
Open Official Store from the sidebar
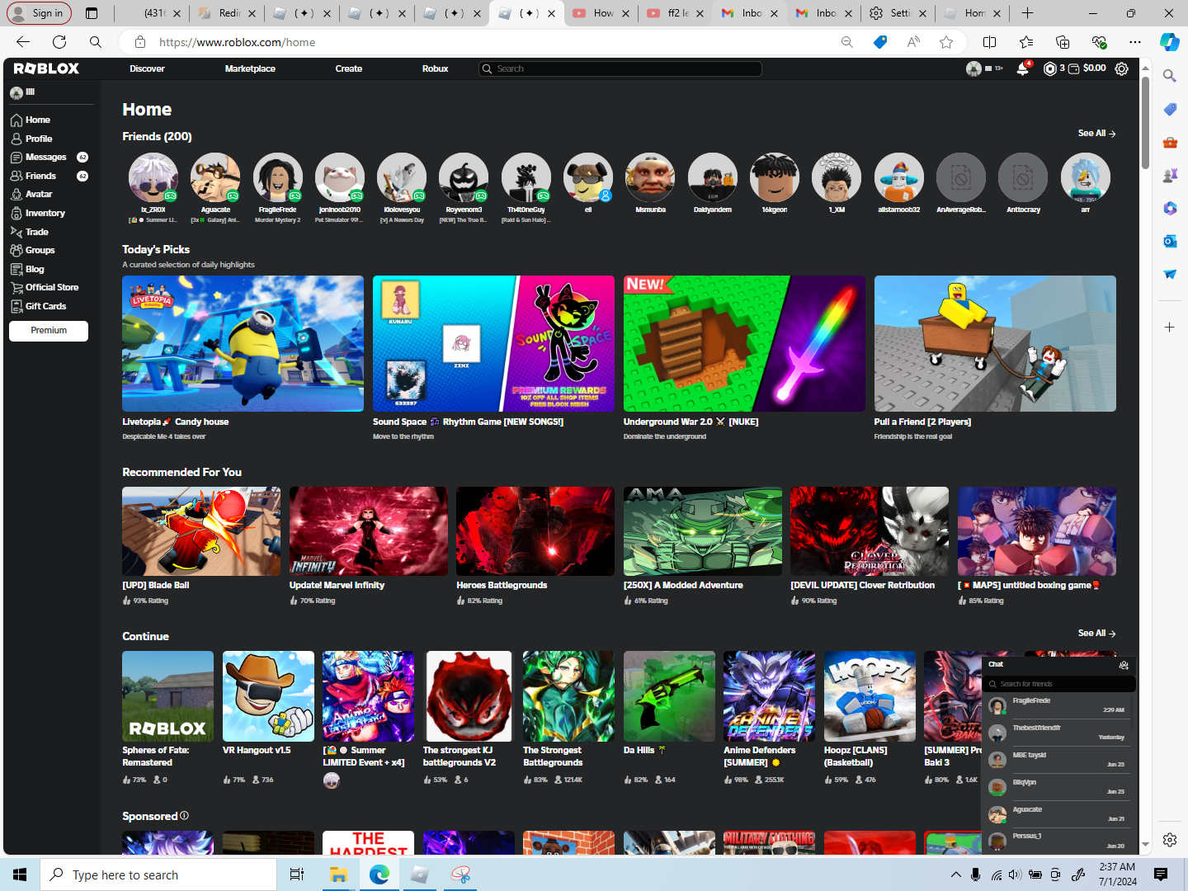click(x=52, y=287)
